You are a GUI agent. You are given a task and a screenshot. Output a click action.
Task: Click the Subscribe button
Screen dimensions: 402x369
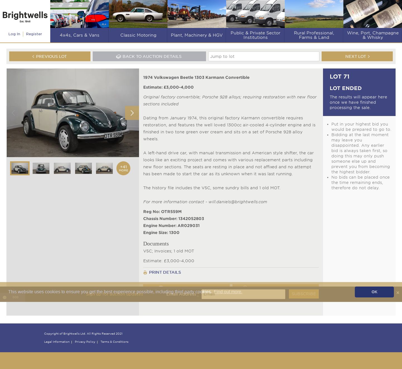click(304, 294)
